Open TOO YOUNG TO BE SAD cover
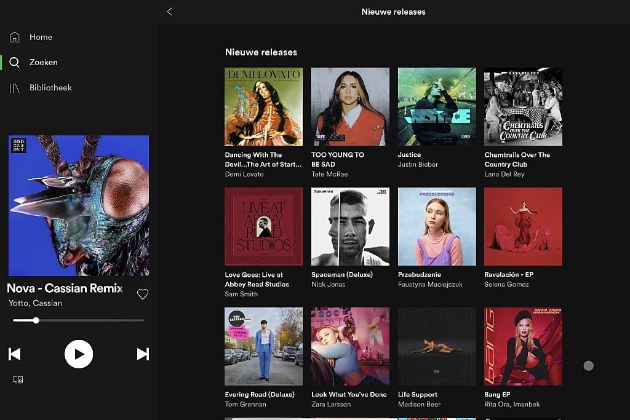The image size is (630, 420). coord(350,106)
